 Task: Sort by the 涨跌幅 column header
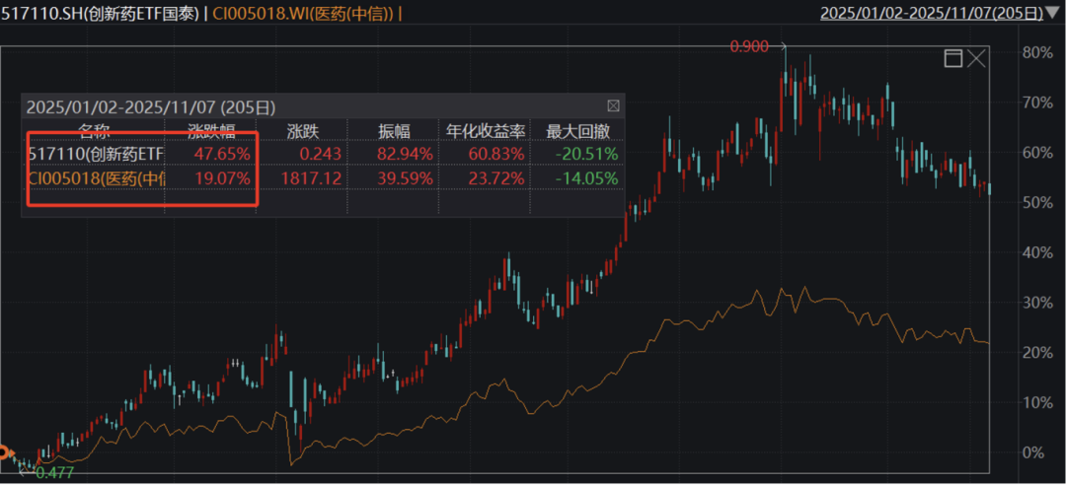click(x=211, y=130)
